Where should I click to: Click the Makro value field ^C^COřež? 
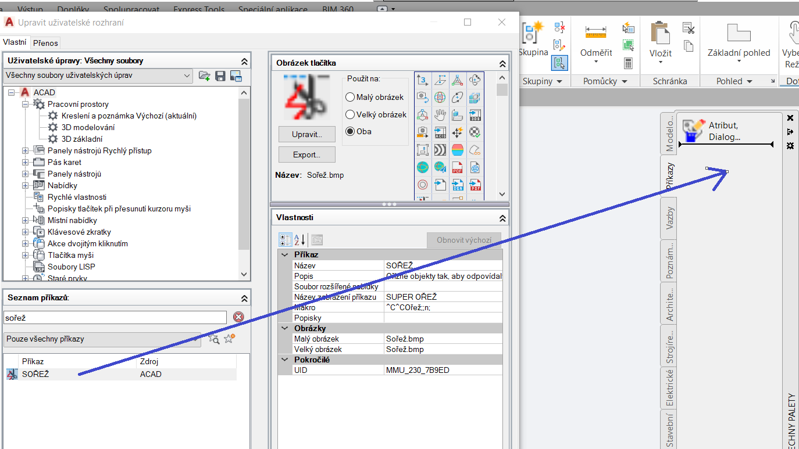pos(443,307)
